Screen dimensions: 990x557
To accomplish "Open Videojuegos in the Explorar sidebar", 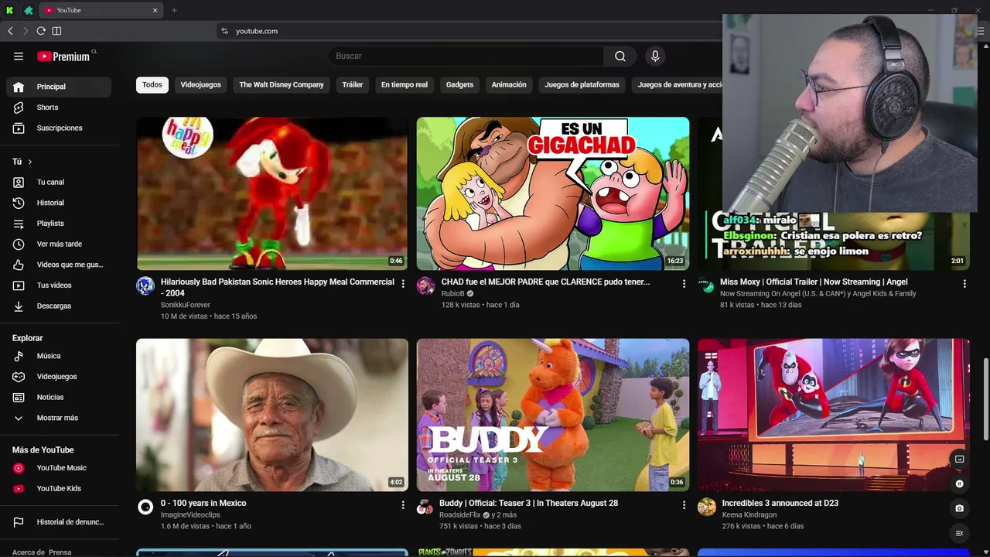I will click(x=59, y=377).
